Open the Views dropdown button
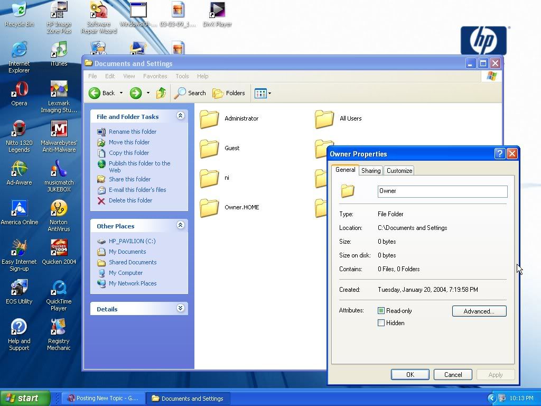Image resolution: width=541 pixels, height=406 pixels. pyautogui.click(x=263, y=93)
